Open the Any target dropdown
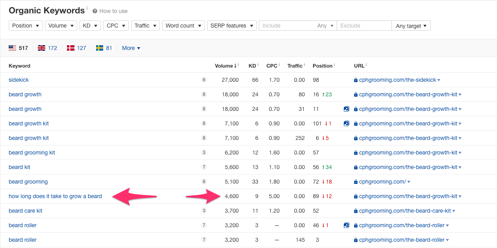 [411, 26]
